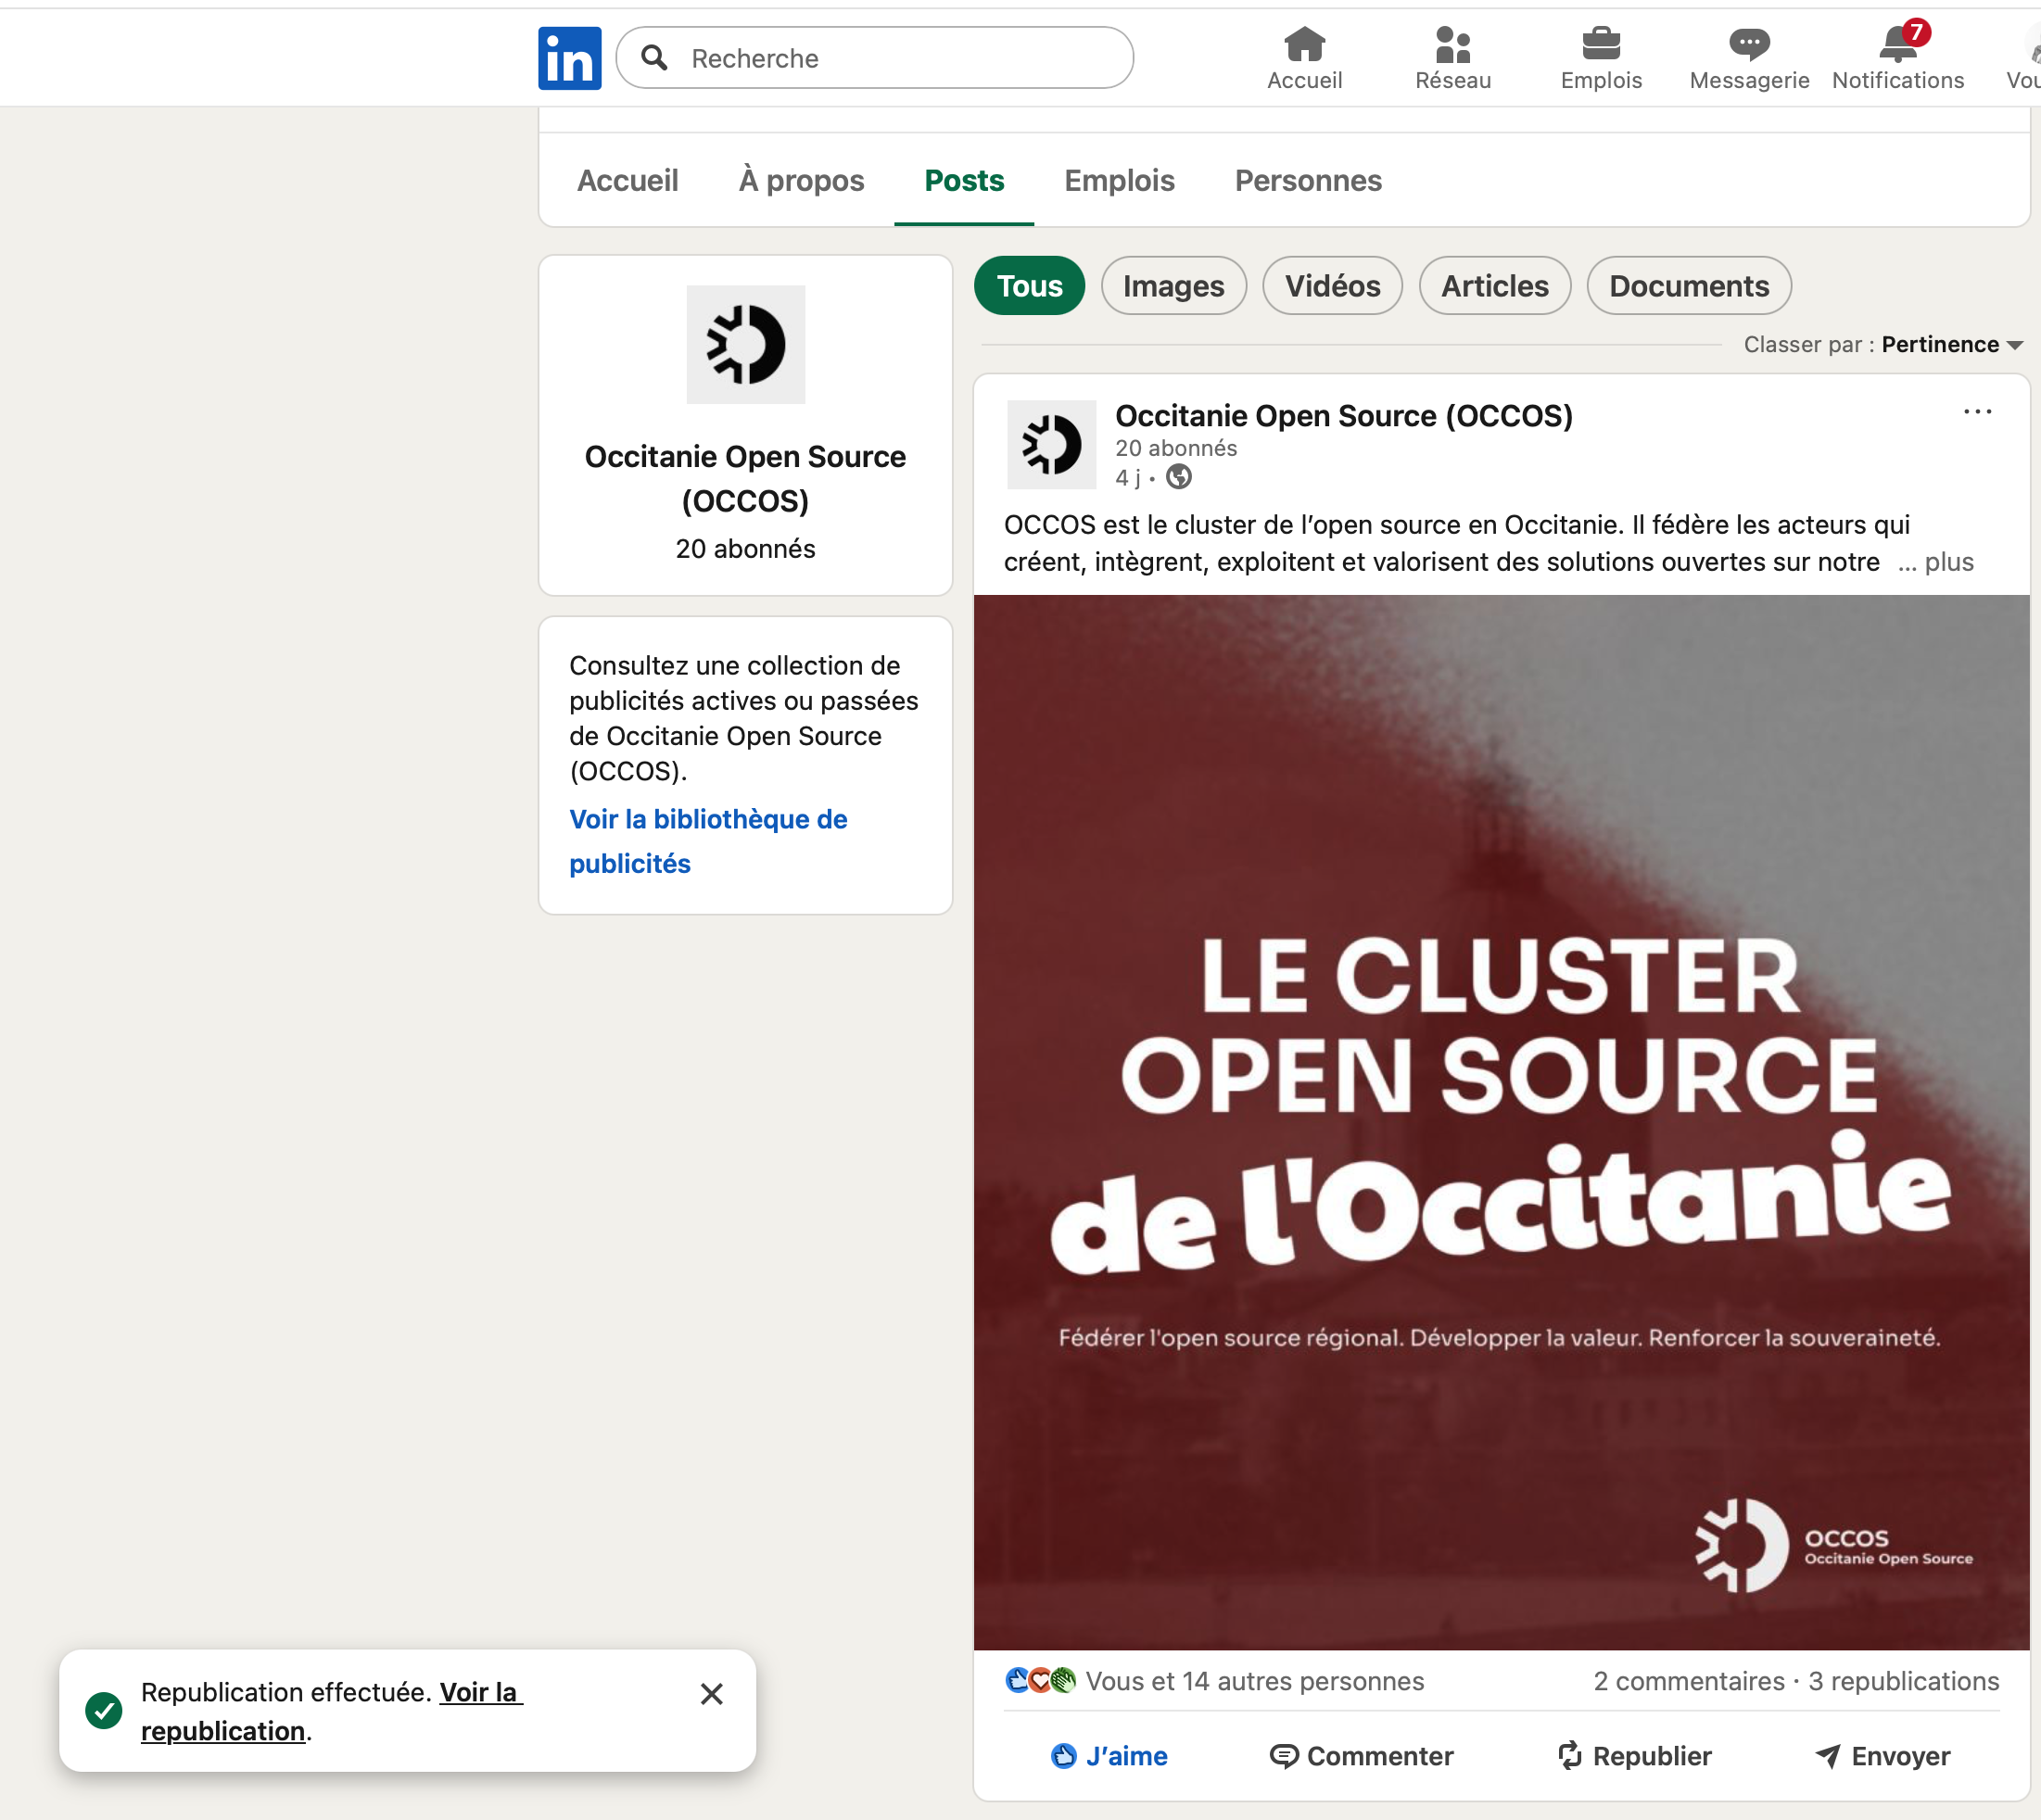Image resolution: width=2041 pixels, height=1820 pixels.
Task: Switch to the page Accueil tab
Action: coord(627,181)
